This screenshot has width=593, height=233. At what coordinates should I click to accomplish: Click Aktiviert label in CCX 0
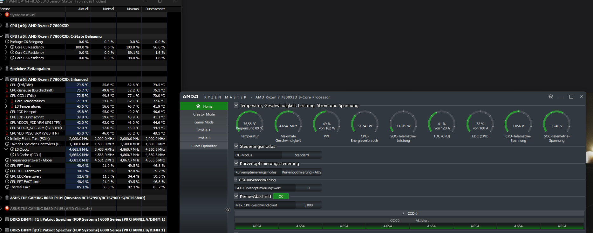[422, 220]
